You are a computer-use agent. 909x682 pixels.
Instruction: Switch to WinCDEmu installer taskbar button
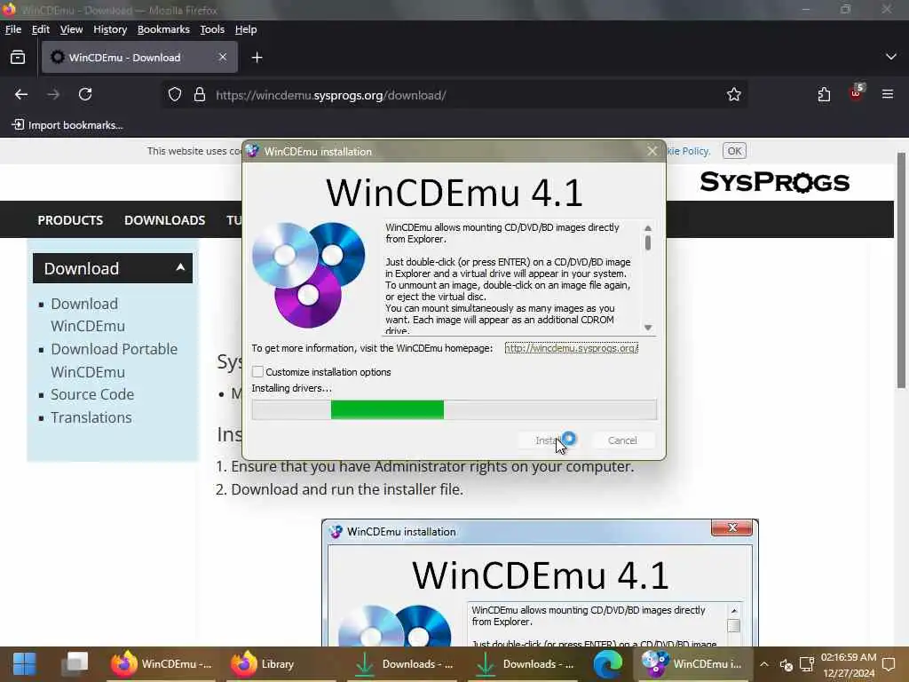692,664
